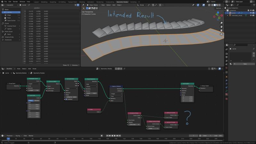Click the outliner search field
Image resolution: width=256 pixels, height=144 pixels.
click(243, 5)
